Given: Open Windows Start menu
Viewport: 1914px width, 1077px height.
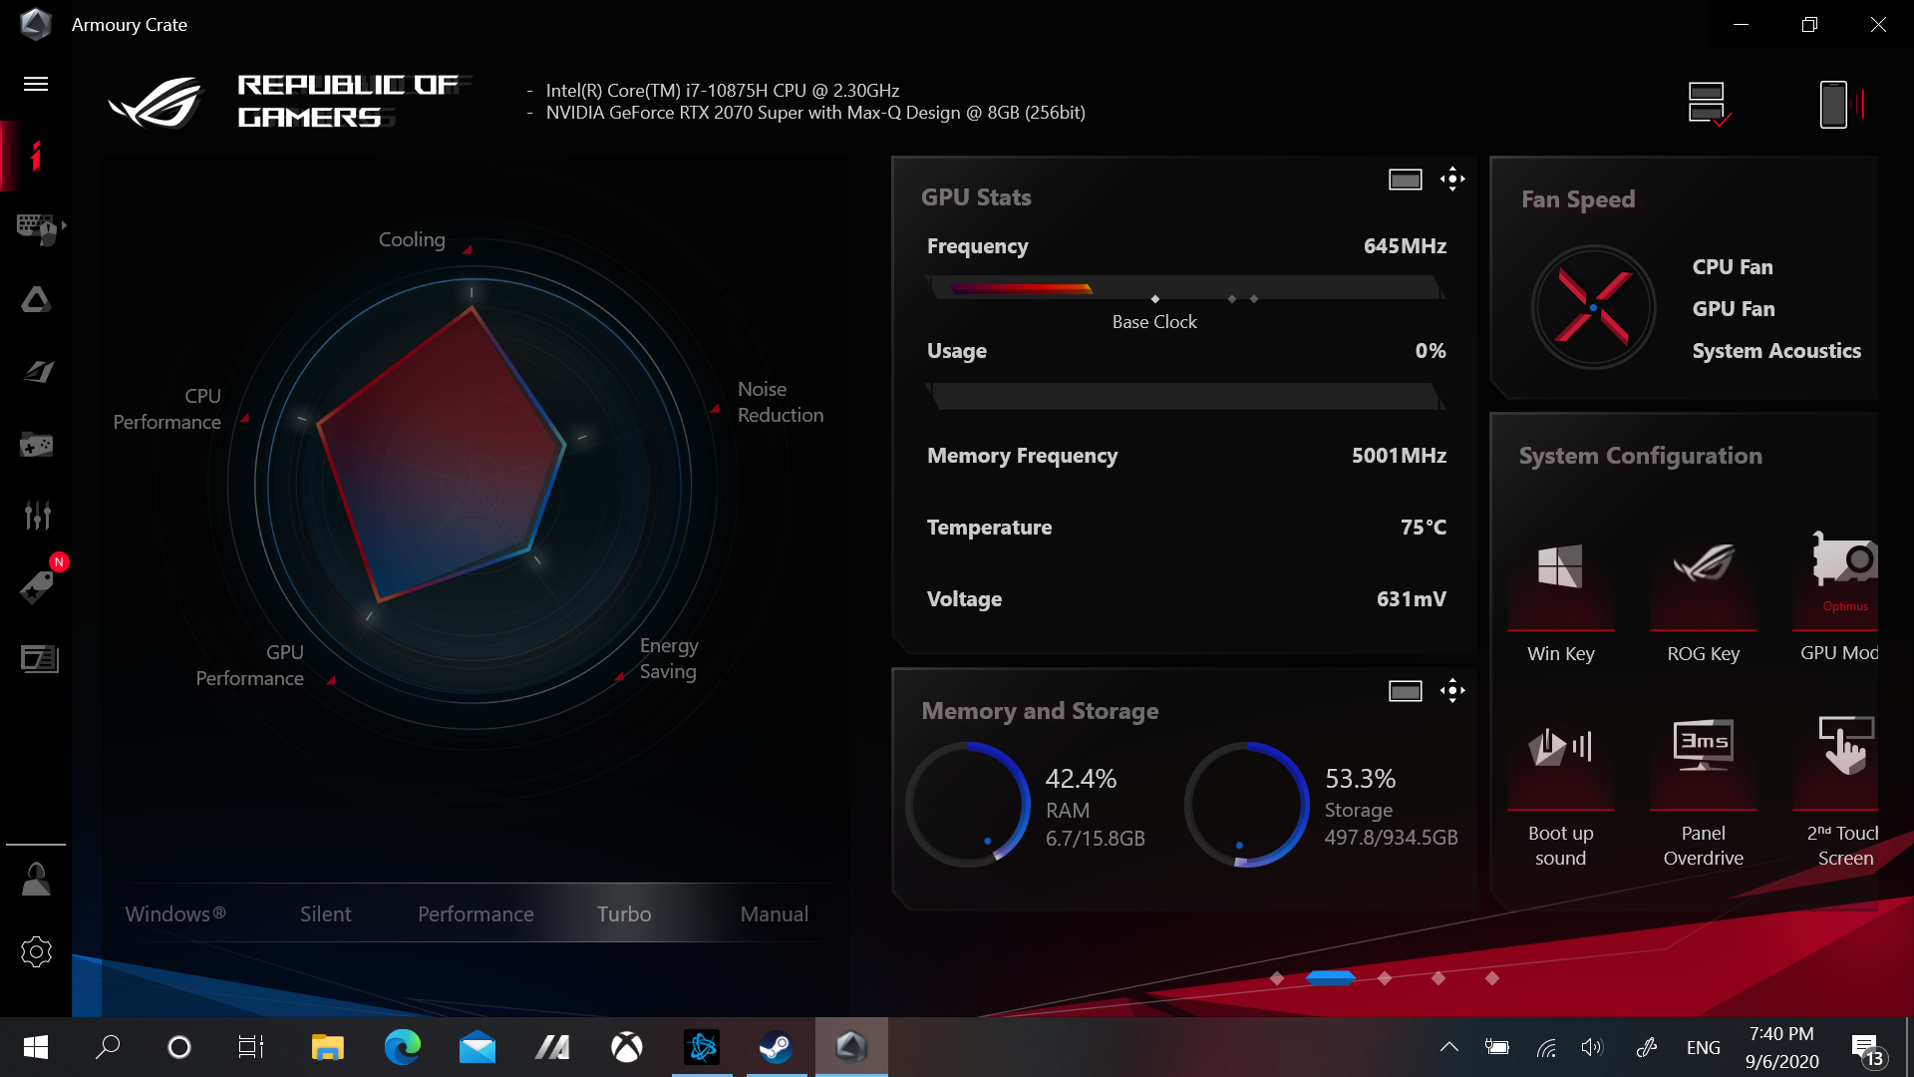Looking at the screenshot, I should (x=36, y=1047).
